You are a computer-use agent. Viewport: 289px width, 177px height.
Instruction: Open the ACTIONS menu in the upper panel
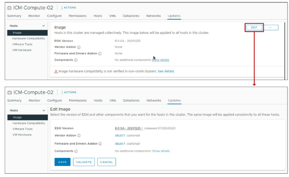click(69, 7)
